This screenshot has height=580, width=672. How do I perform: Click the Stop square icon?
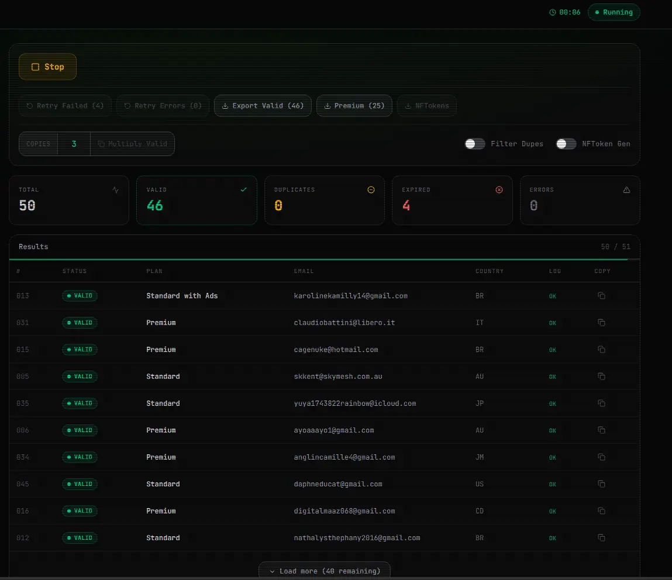coord(35,67)
